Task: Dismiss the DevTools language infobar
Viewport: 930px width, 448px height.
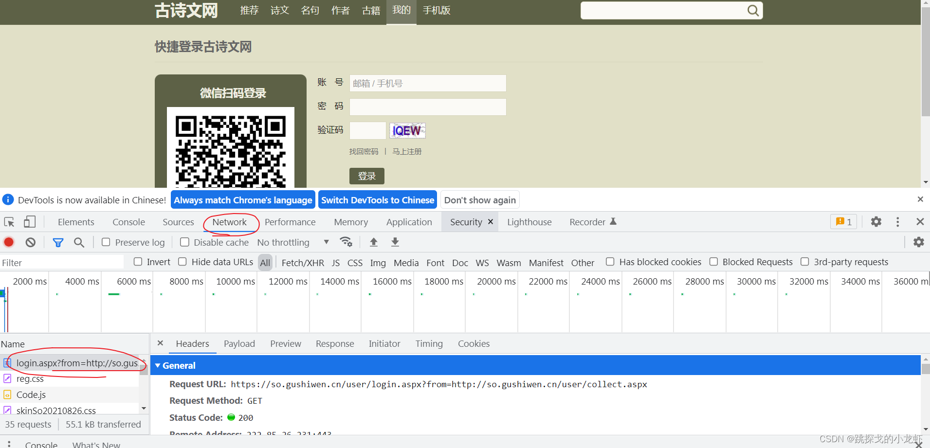Action: (x=920, y=199)
